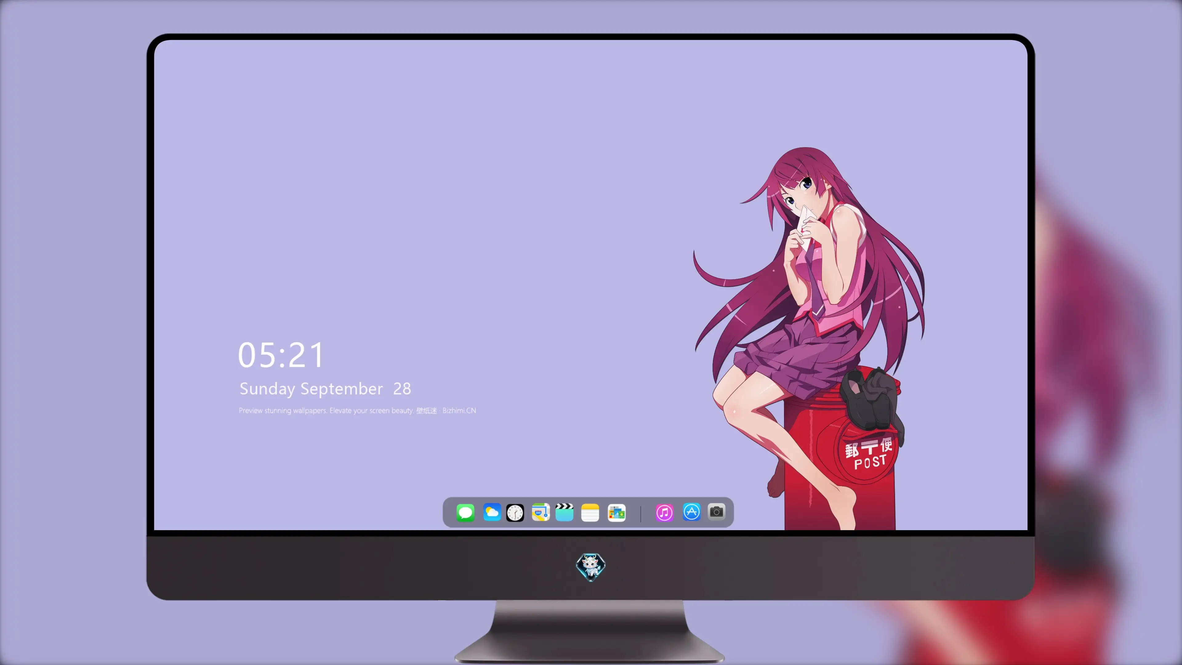1182x665 pixels.
Task: Open the Maps app in the dock
Action: tap(541, 512)
